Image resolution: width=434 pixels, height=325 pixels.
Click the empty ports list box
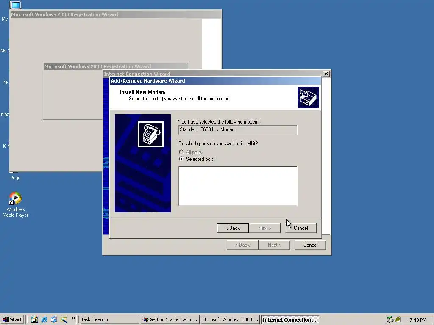[238, 186]
